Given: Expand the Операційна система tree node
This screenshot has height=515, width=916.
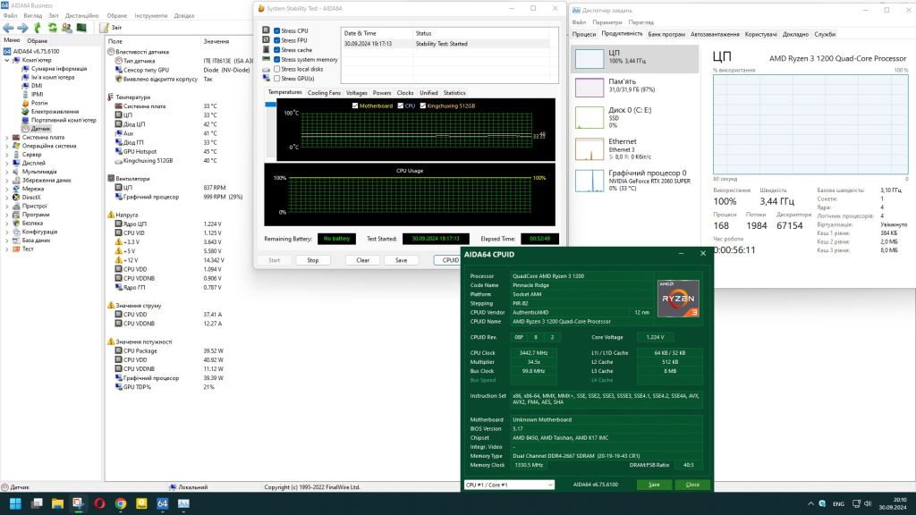Looking at the screenshot, I should tap(7, 146).
